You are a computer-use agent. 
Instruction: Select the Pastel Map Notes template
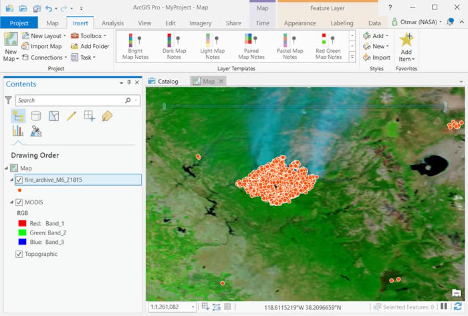coord(290,47)
